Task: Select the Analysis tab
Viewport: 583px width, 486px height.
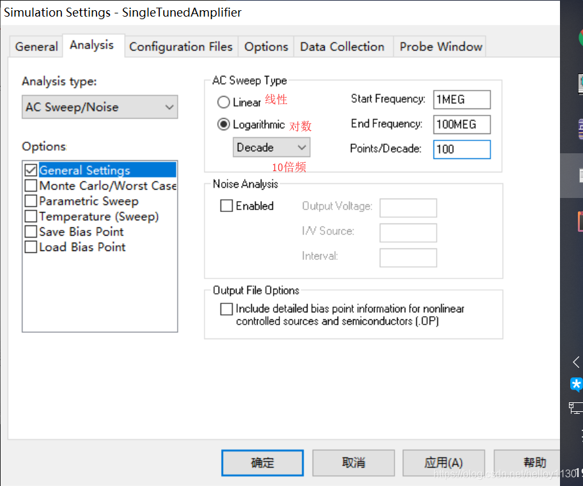Action: click(x=92, y=45)
